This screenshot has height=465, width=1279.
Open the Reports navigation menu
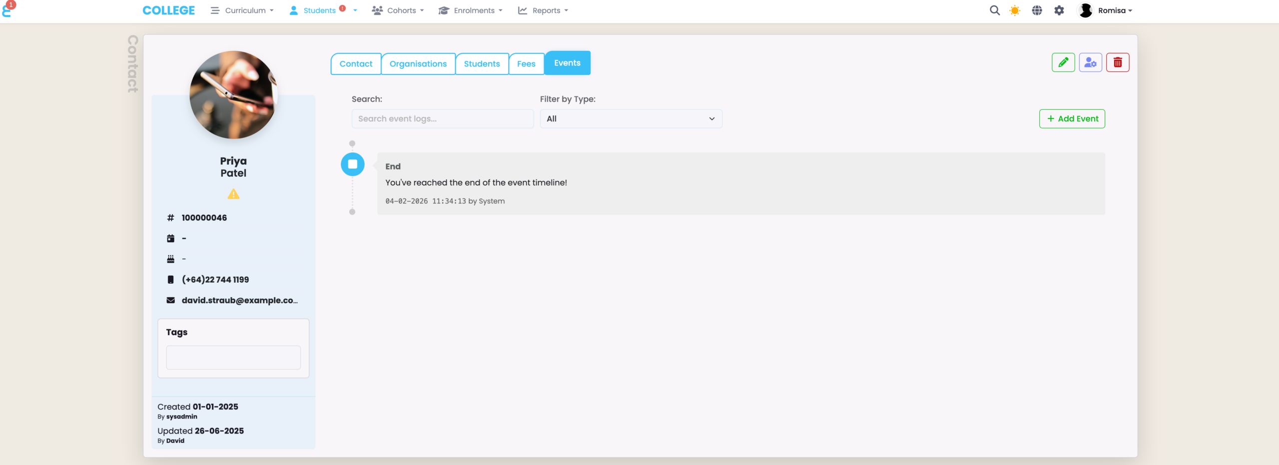543,10
